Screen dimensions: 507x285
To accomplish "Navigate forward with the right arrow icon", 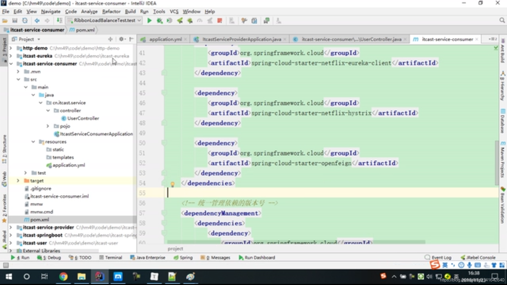I will tap(47, 21).
